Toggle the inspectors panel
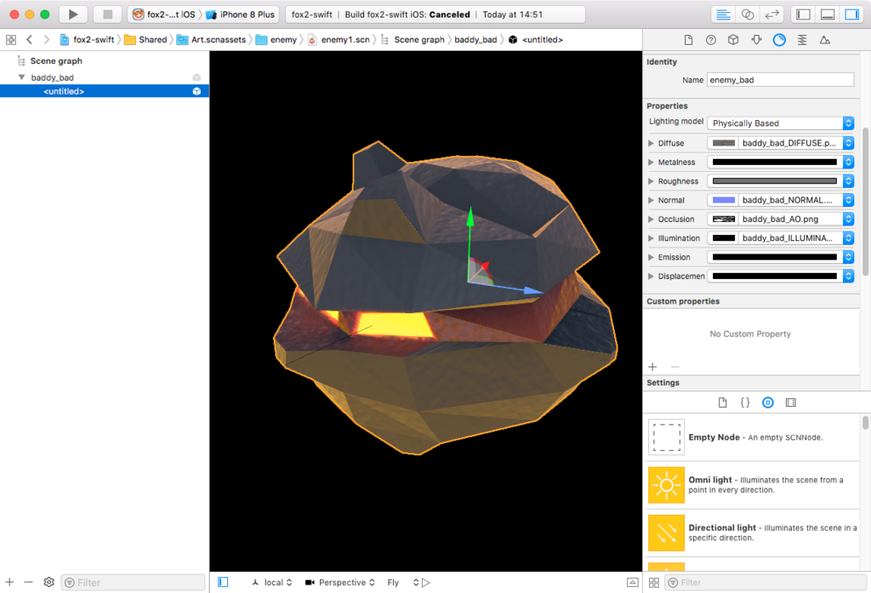 tap(852, 14)
